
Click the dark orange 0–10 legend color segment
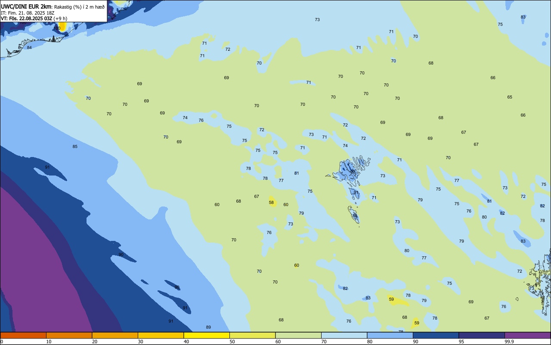(x=23, y=335)
